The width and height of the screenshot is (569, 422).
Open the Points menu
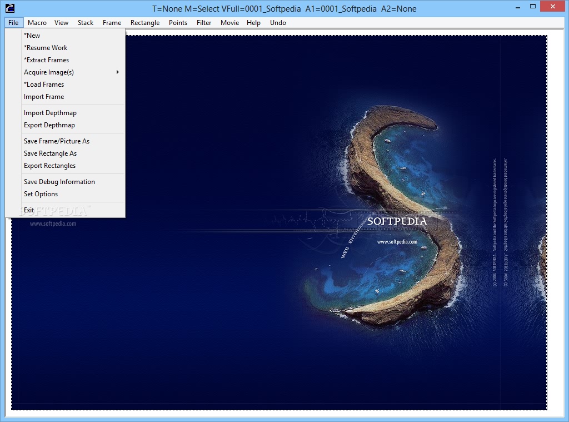pos(178,22)
